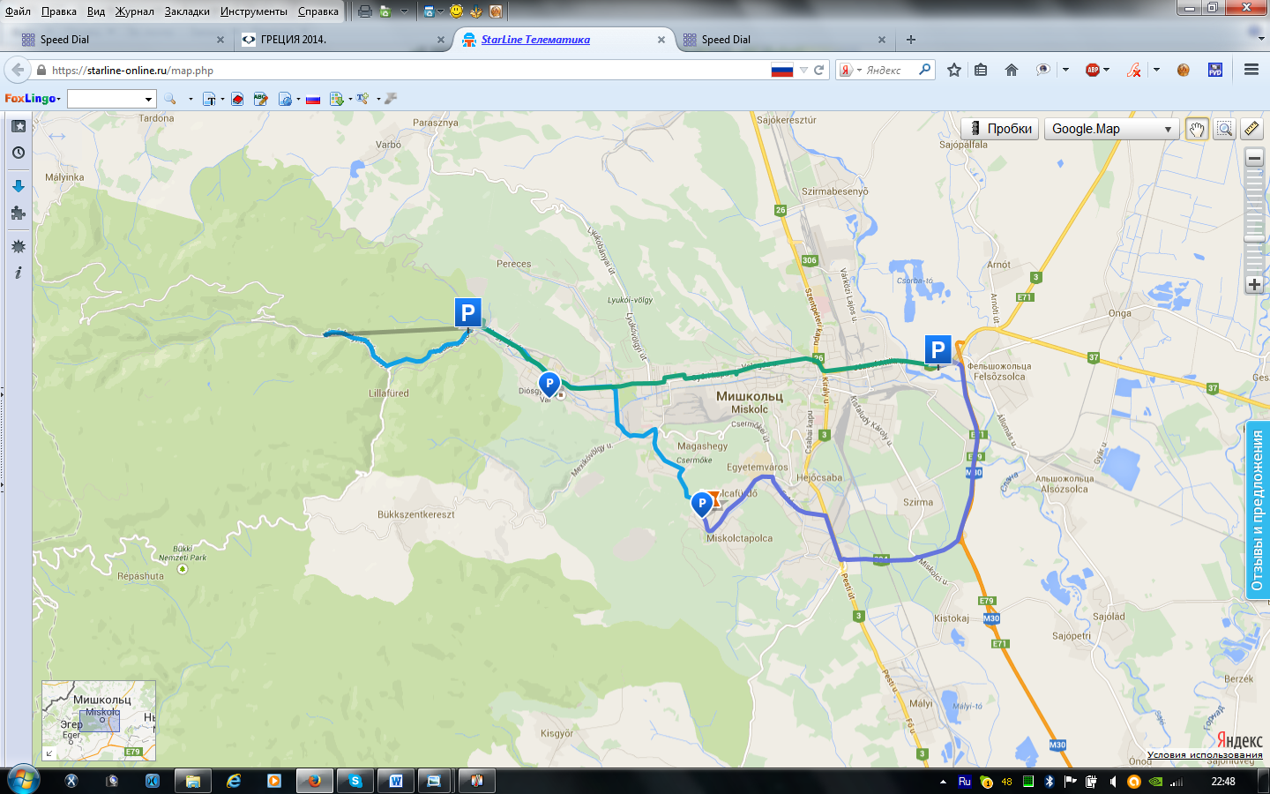Open the Закладки menu
Screen dimensions: 1270x794
[187, 11]
